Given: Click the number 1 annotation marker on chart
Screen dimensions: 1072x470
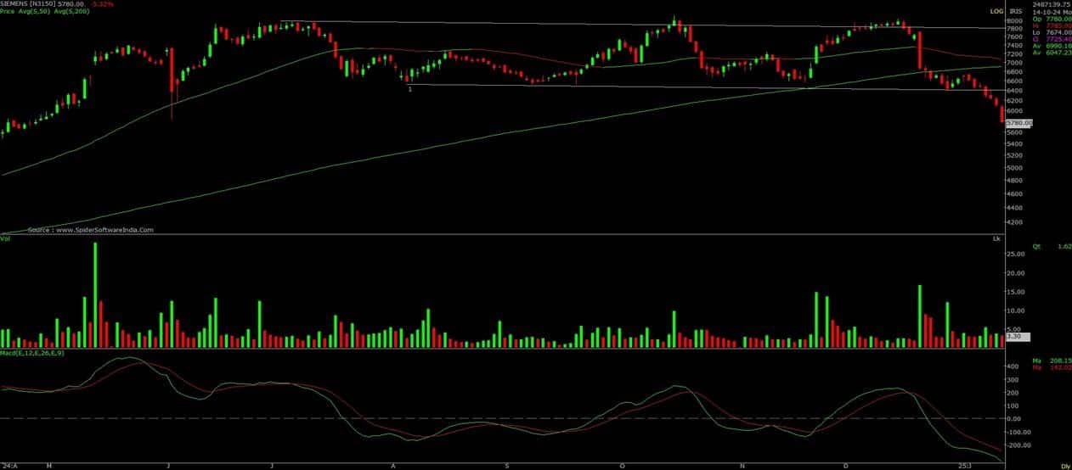Looking at the screenshot, I should pos(410,89).
